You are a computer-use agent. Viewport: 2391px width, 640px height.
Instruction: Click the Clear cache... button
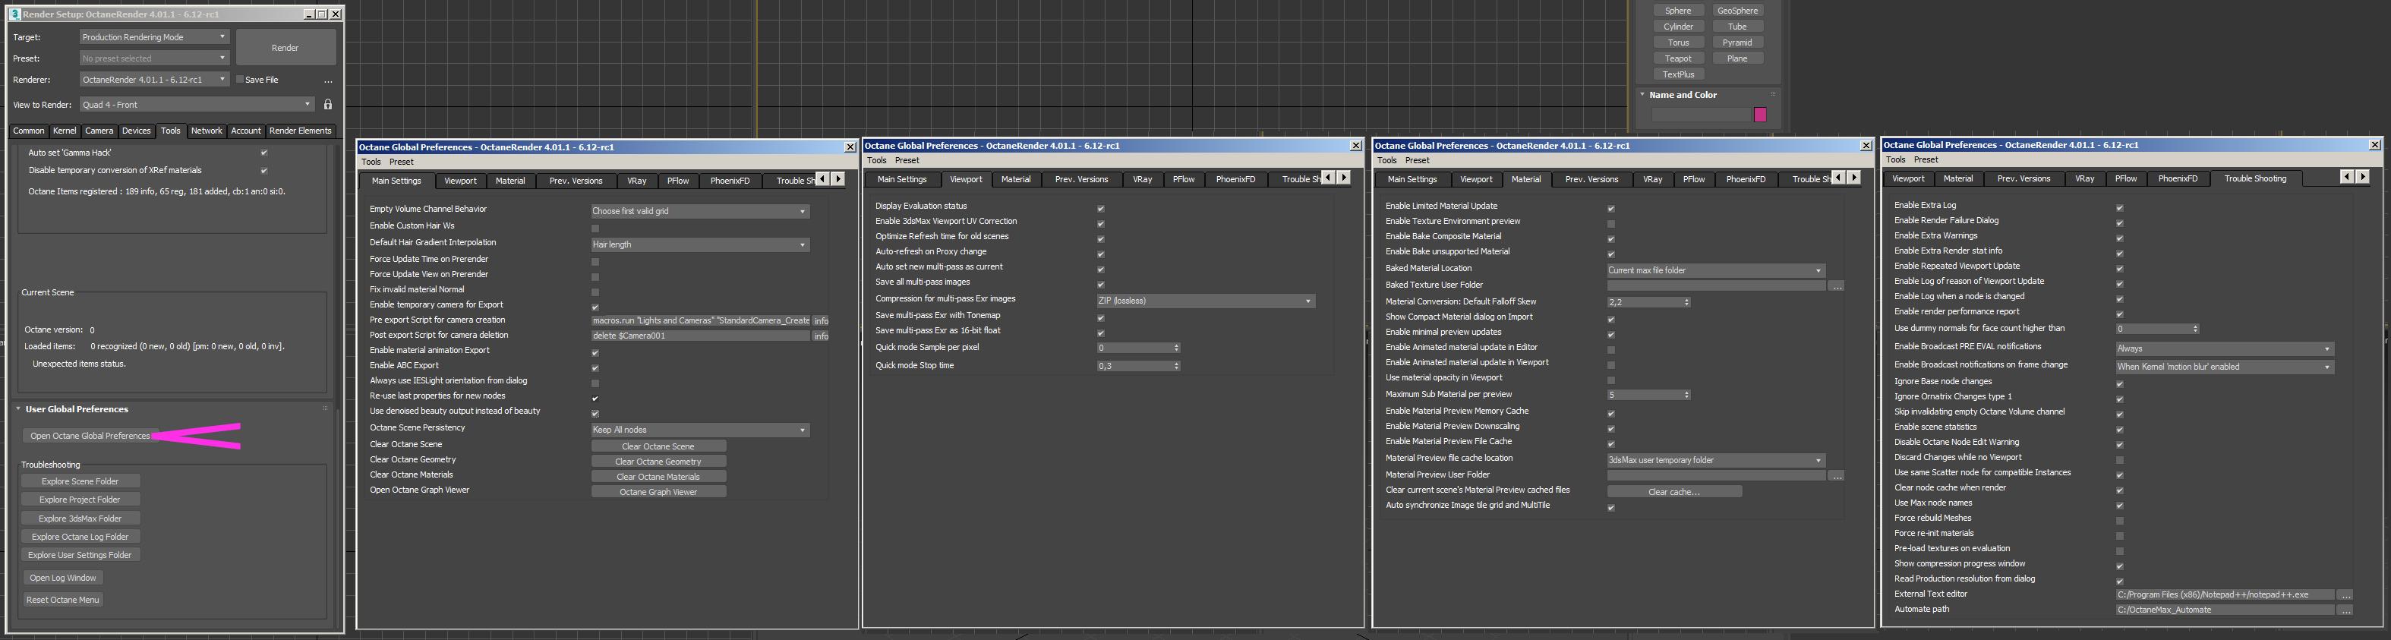click(1674, 493)
